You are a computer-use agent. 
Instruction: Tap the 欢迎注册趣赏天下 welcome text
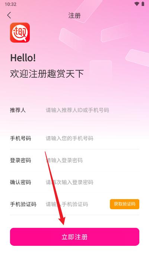click(x=47, y=74)
